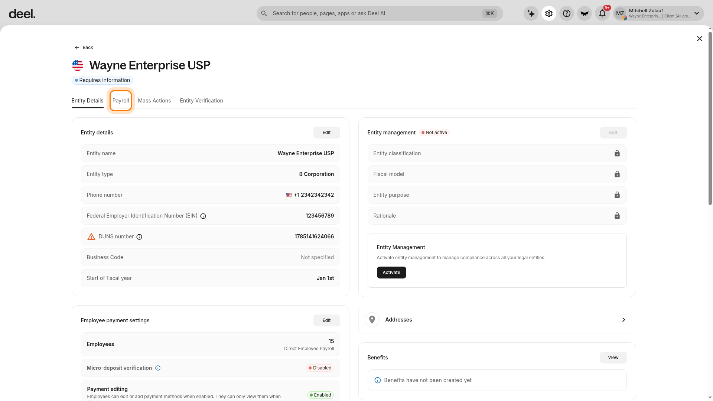
Task: Click Entity name Wayne Enterprise USP value
Action: pyautogui.click(x=306, y=153)
